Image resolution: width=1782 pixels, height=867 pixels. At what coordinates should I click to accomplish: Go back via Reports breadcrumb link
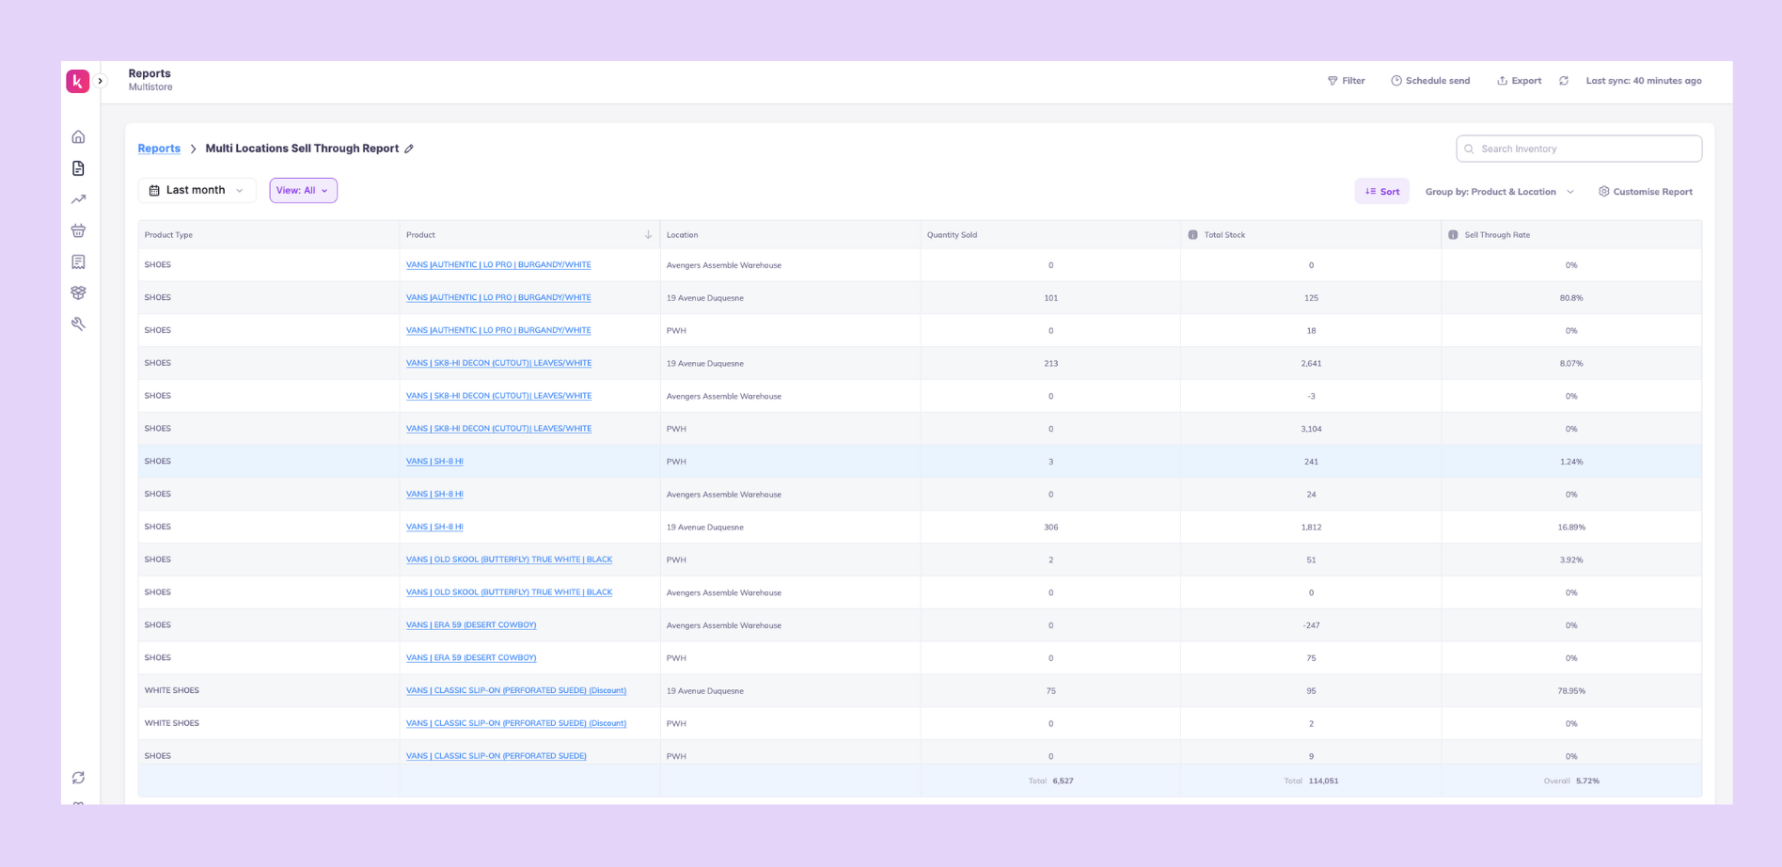159,149
